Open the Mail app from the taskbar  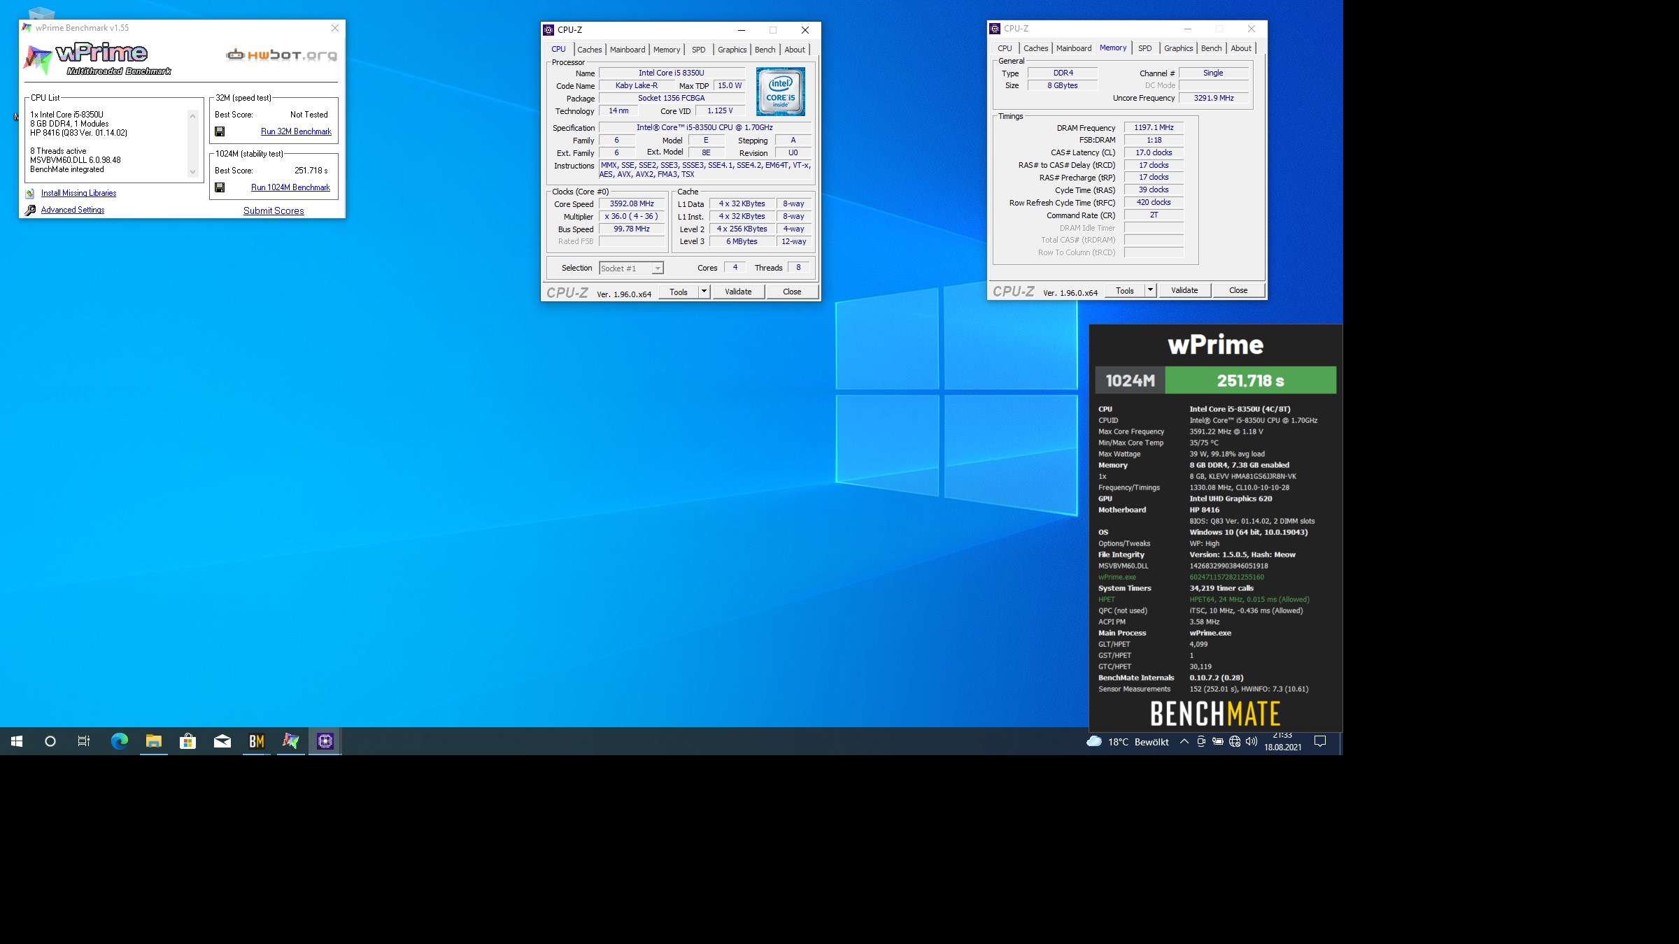click(222, 741)
